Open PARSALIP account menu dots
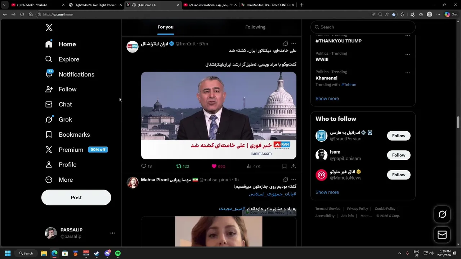The width and height of the screenshot is (461, 259). click(112, 233)
